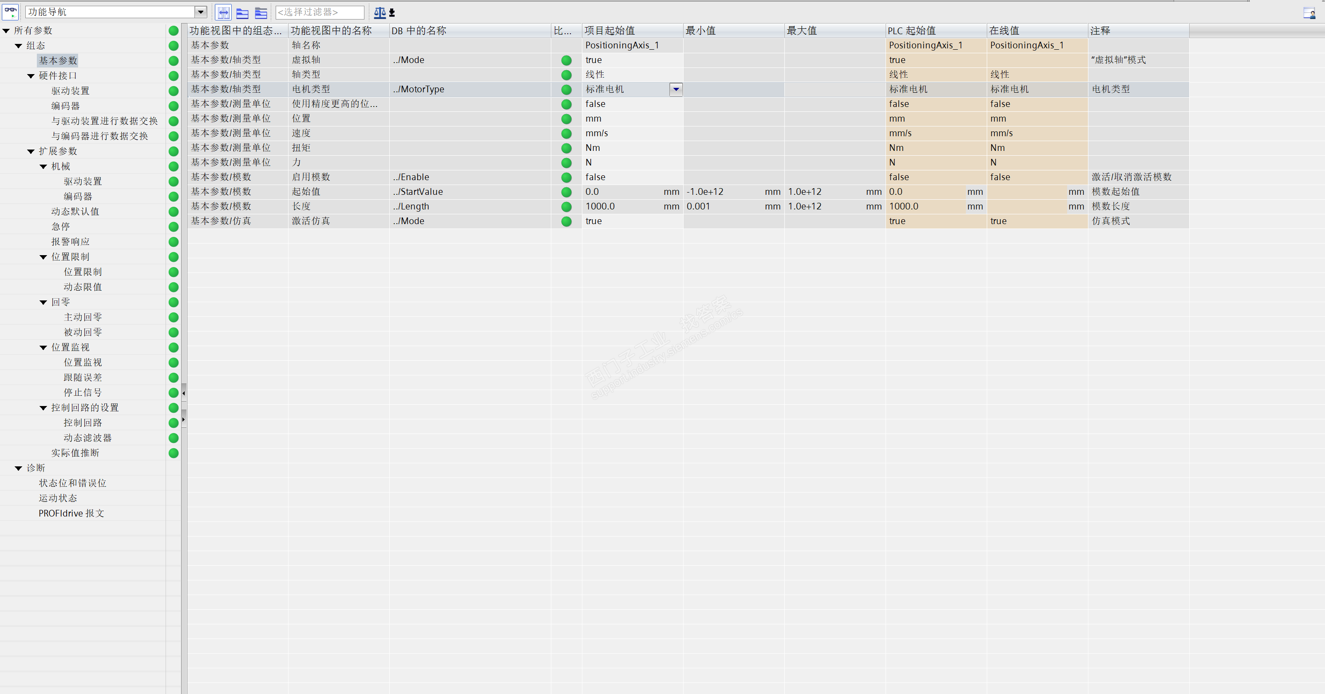Open PROFIdrive 报文 tree entry
1325x694 pixels.
point(71,513)
